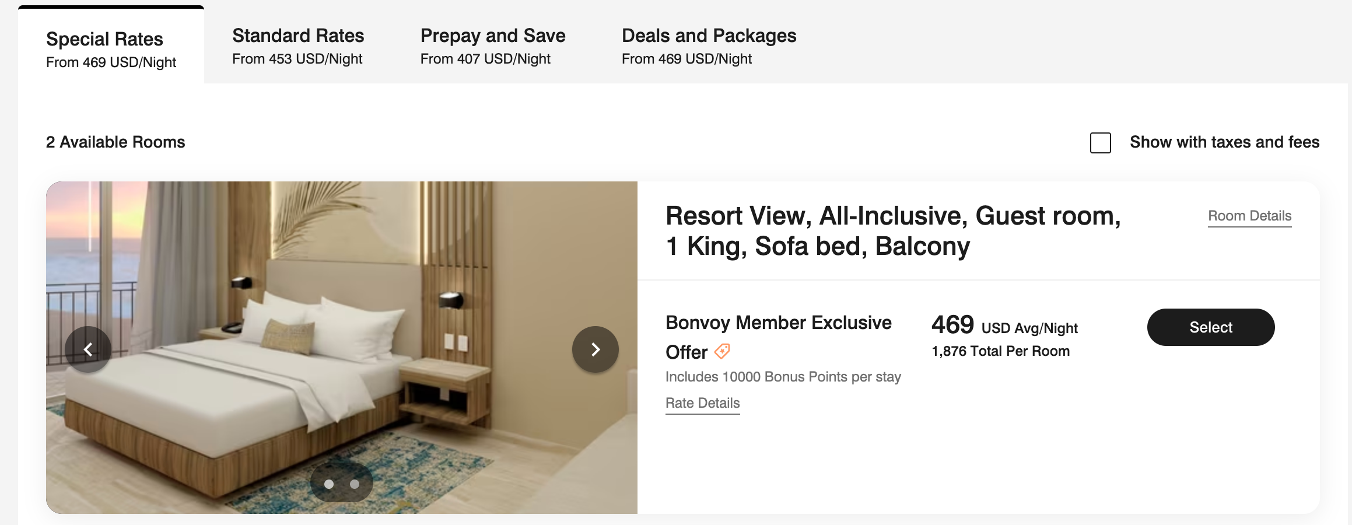View the Deals and Packages tab
This screenshot has height=525, width=1352.
(709, 45)
